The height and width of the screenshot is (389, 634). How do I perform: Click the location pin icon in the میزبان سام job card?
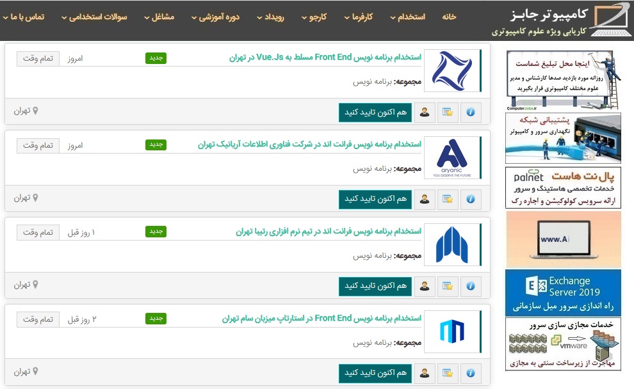(x=36, y=372)
